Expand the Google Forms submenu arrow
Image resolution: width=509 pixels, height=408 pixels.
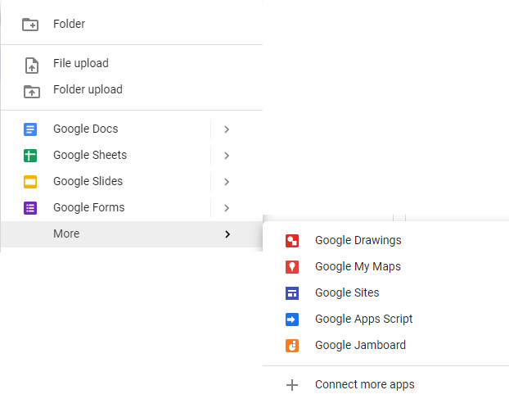227,208
